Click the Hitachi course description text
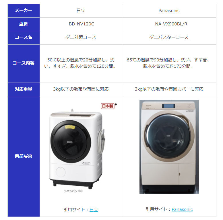Image resolution: width=223 pixels, height=220 pixels. [x=80, y=63]
